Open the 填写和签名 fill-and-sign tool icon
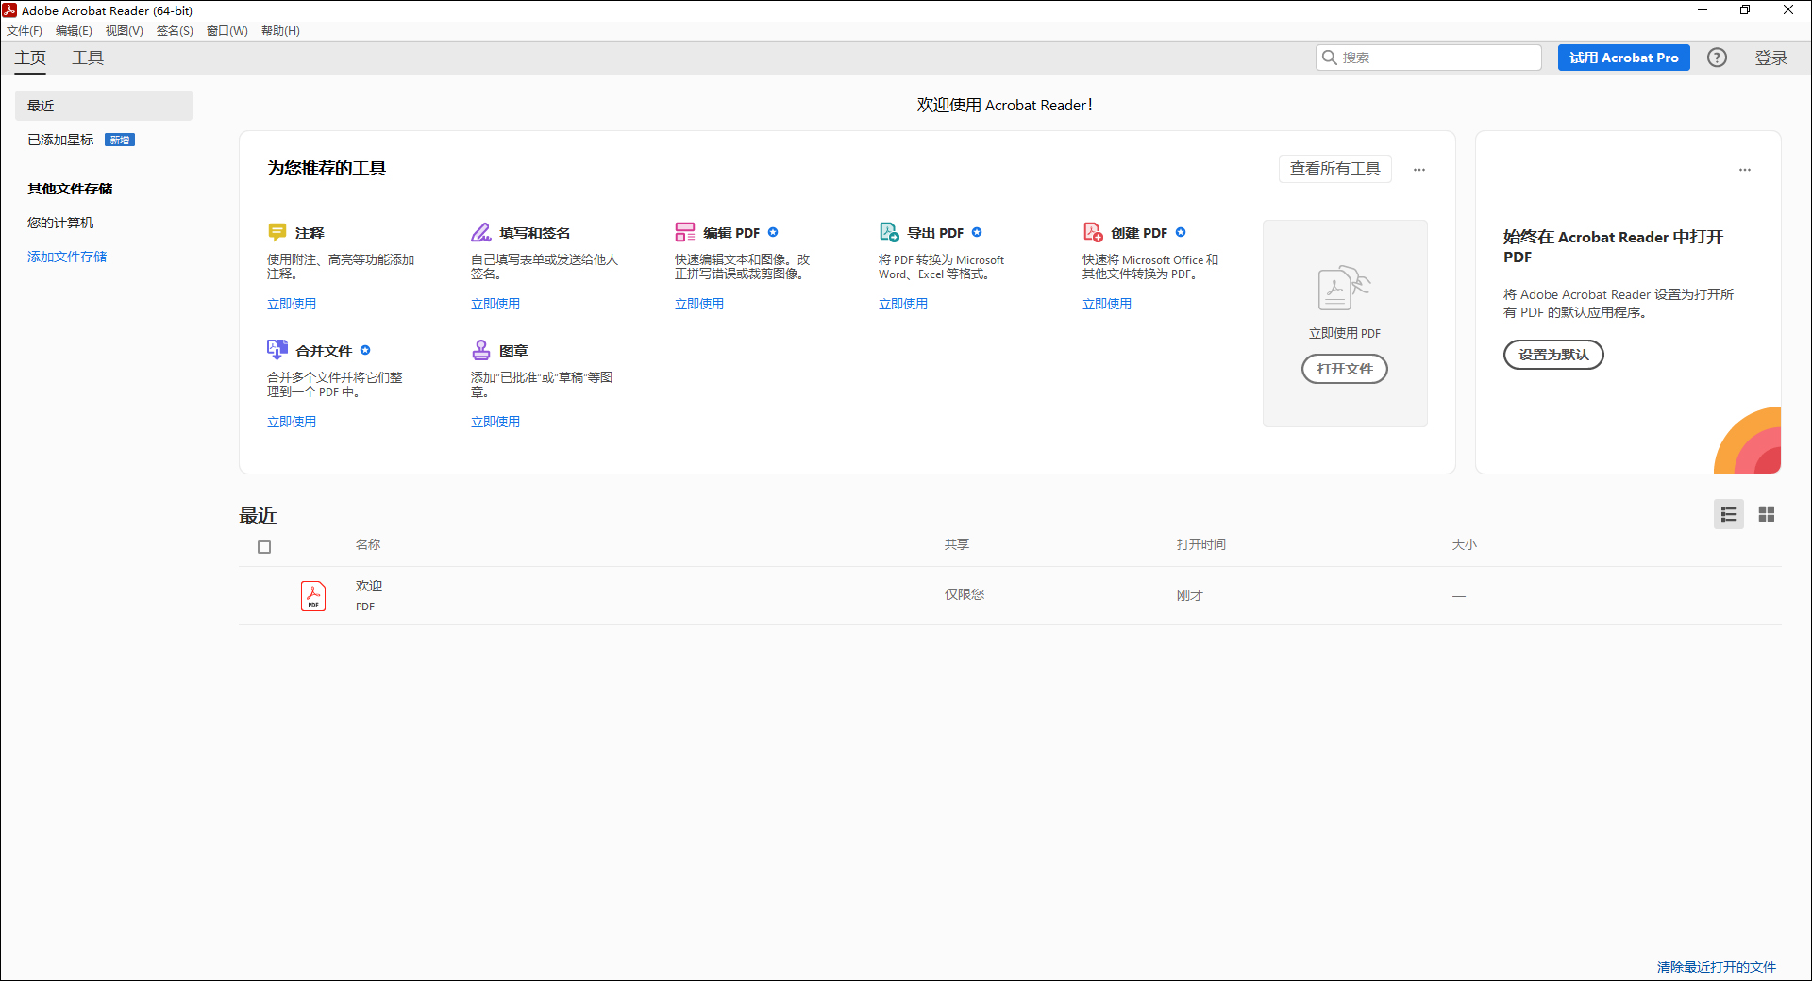1812x981 pixels. [x=480, y=232]
